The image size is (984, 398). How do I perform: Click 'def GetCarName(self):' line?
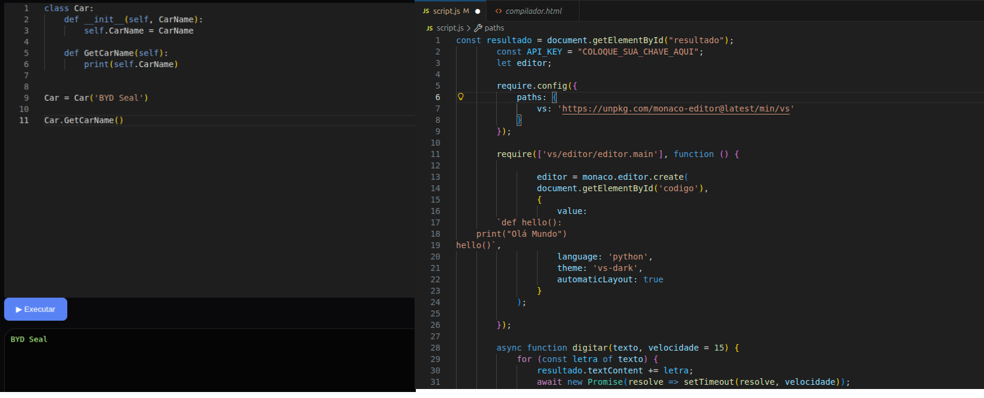(x=116, y=53)
